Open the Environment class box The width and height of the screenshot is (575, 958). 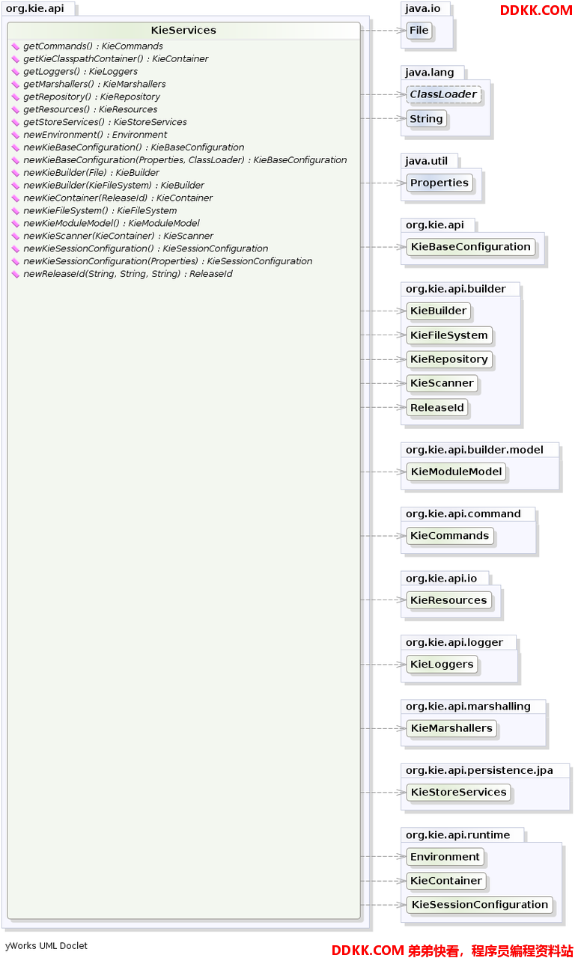(x=445, y=857)
